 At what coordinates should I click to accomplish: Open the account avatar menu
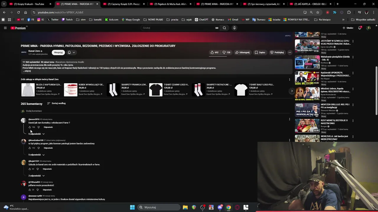click(x=368, y=28)
